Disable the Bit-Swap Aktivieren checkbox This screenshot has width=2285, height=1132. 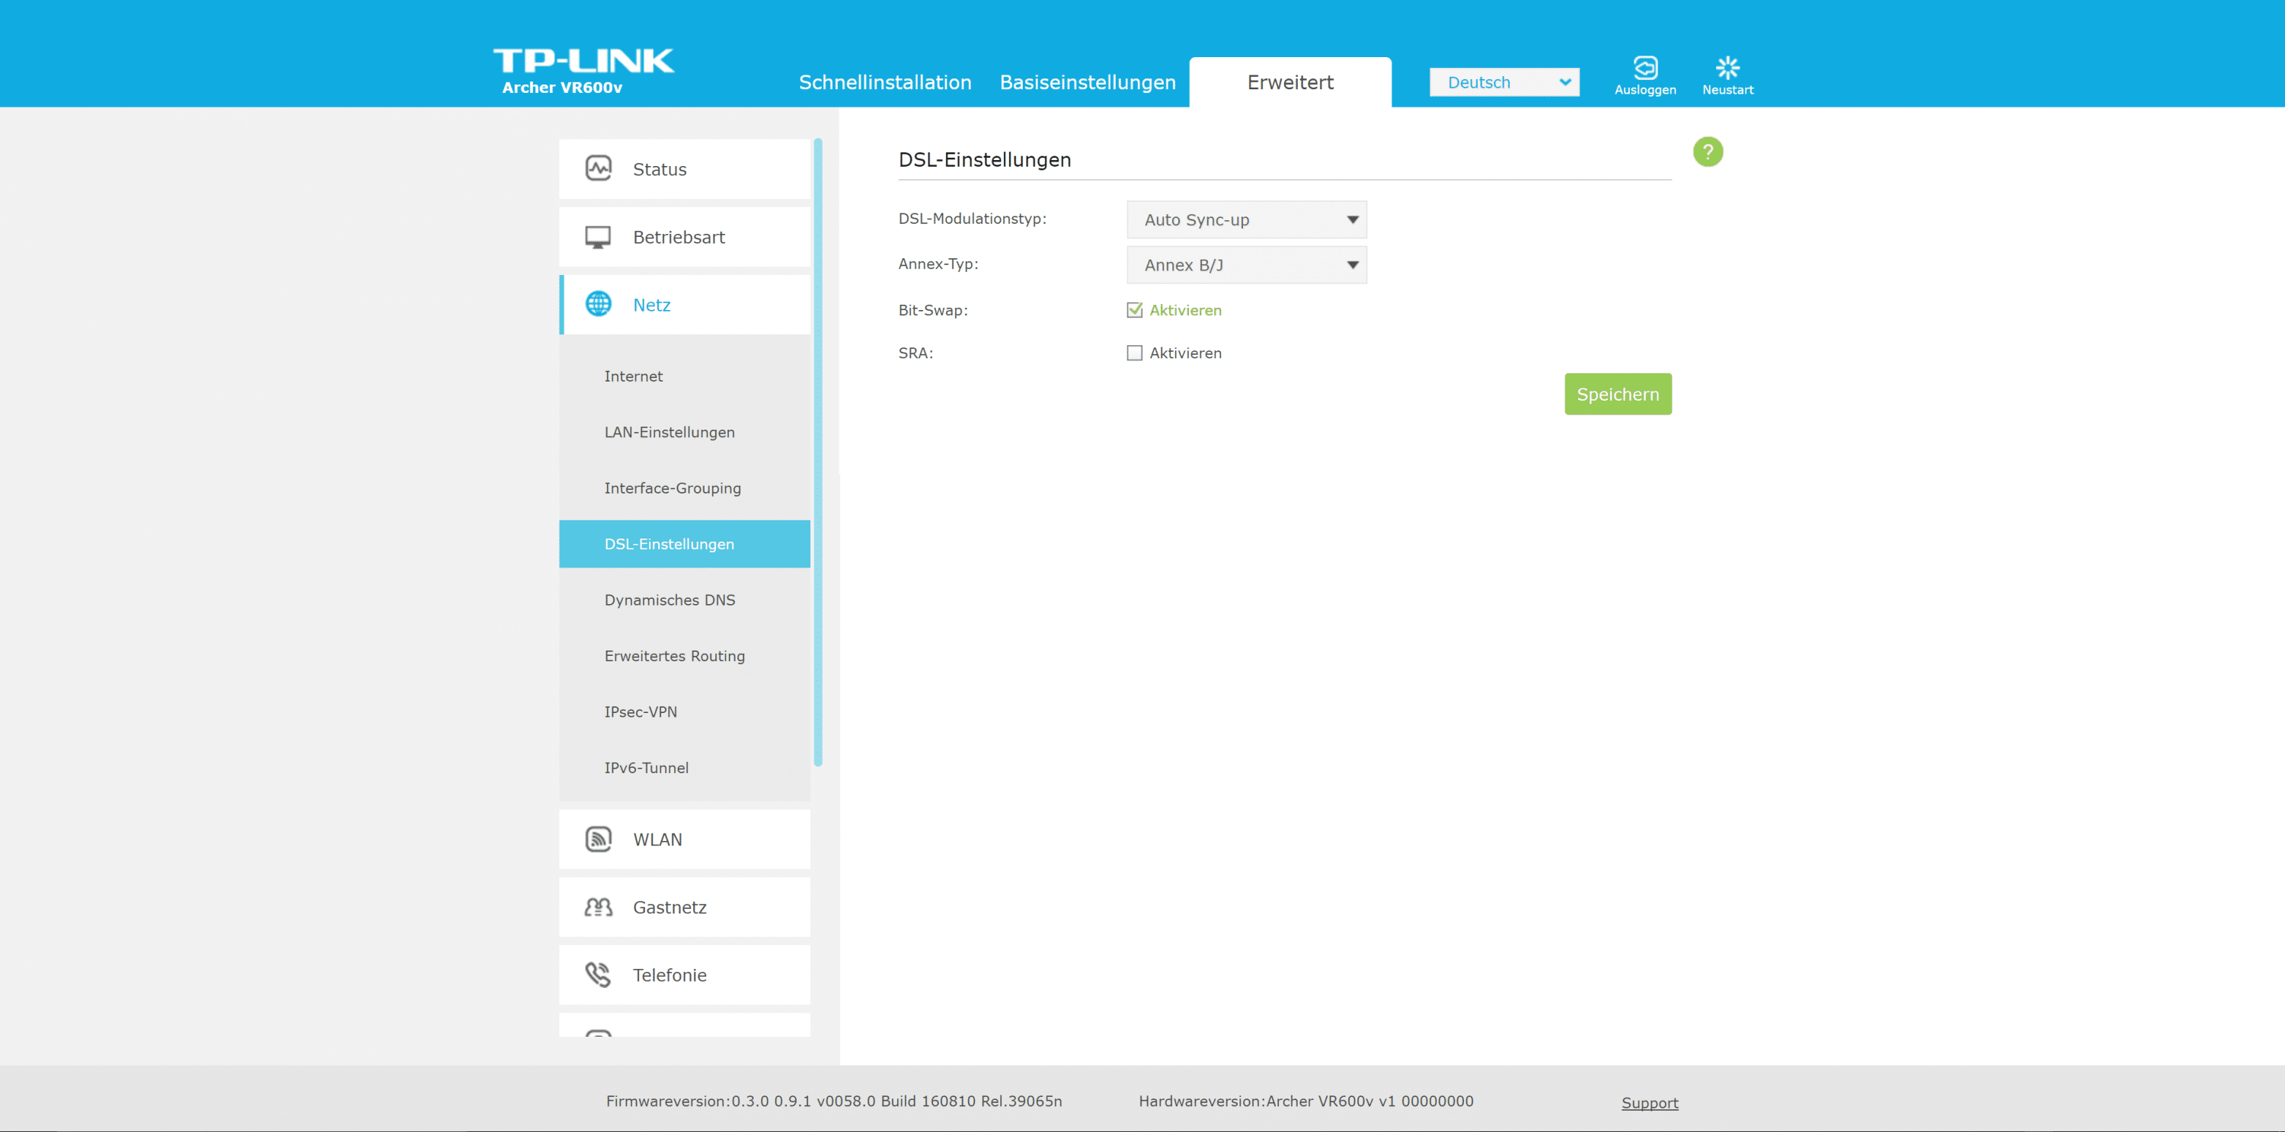coord(1135,311)
